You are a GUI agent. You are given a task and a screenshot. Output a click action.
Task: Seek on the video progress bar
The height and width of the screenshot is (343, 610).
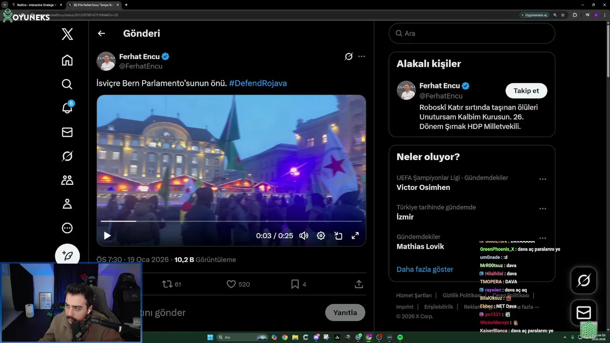231,221
